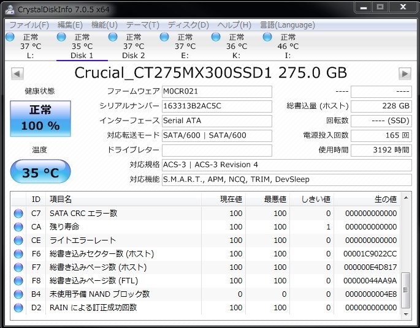Click the status orb of the C7 SATA CRC row

18,214
